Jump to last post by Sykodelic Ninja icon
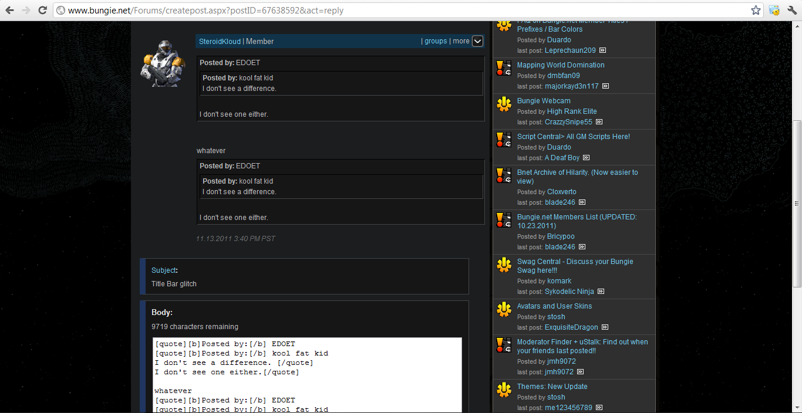This screenshot has height=413, width=802. [601, 292]
